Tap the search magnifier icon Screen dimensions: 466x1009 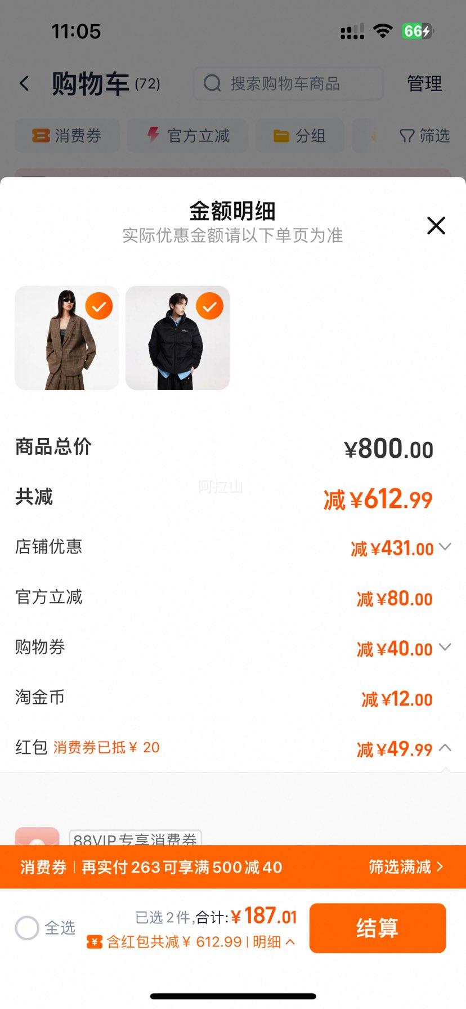[x=212, y=84]
